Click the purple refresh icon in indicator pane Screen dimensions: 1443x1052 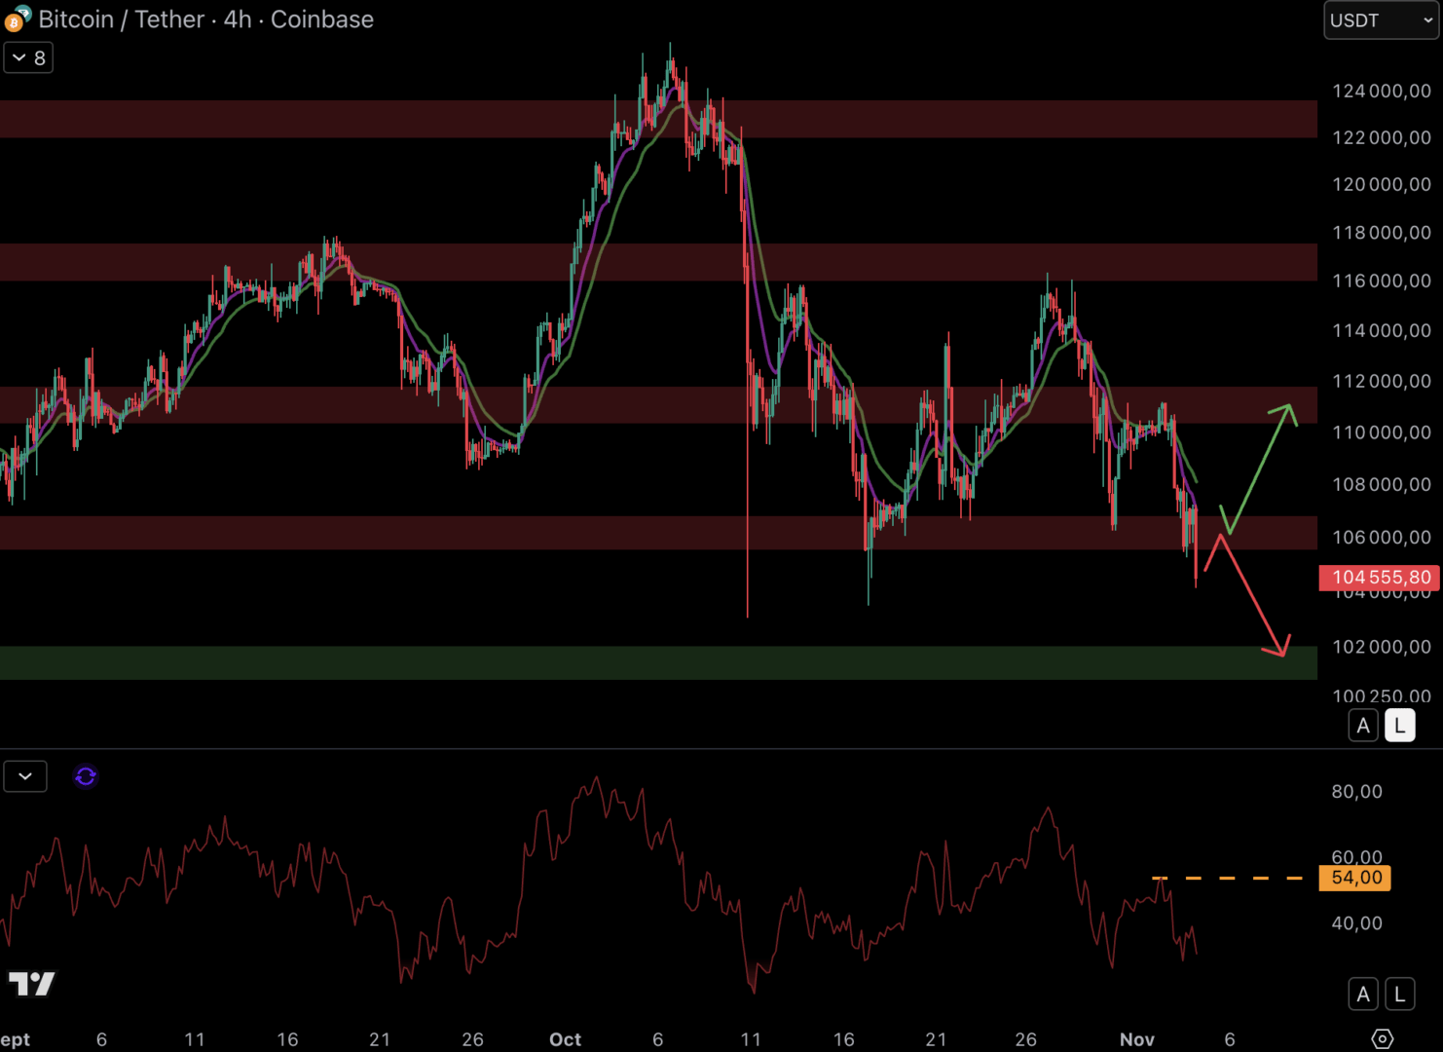[x=86, y=776]
